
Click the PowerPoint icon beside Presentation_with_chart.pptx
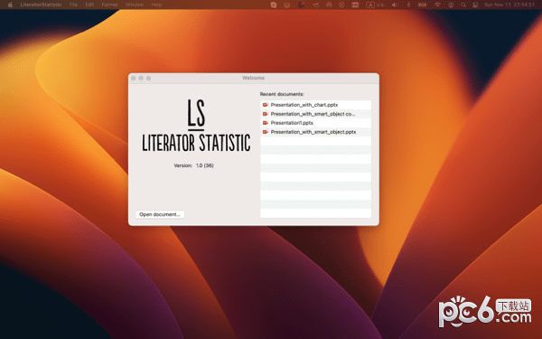[266, 105]
